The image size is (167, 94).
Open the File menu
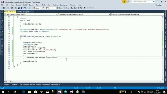(2, 5)
